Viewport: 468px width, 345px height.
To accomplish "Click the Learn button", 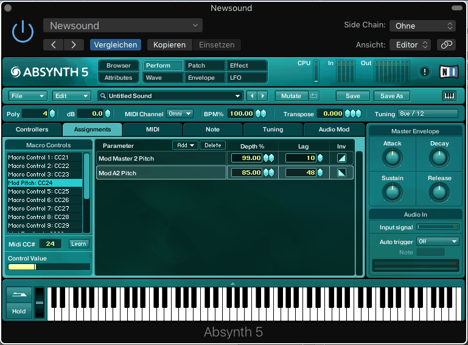I will (x=79, y=244).
